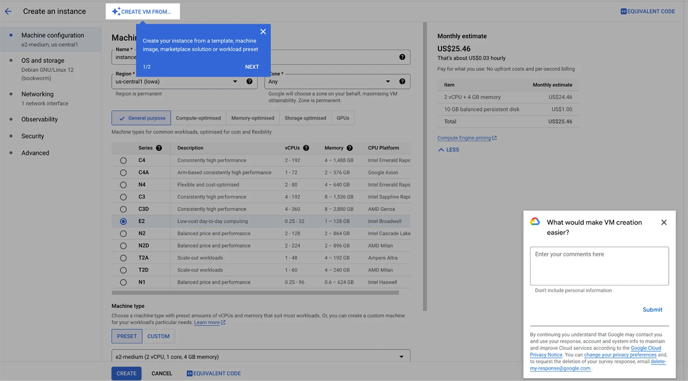
Task: Open the Google Cloud Privacy Notice link
Action: coord(595,351)
